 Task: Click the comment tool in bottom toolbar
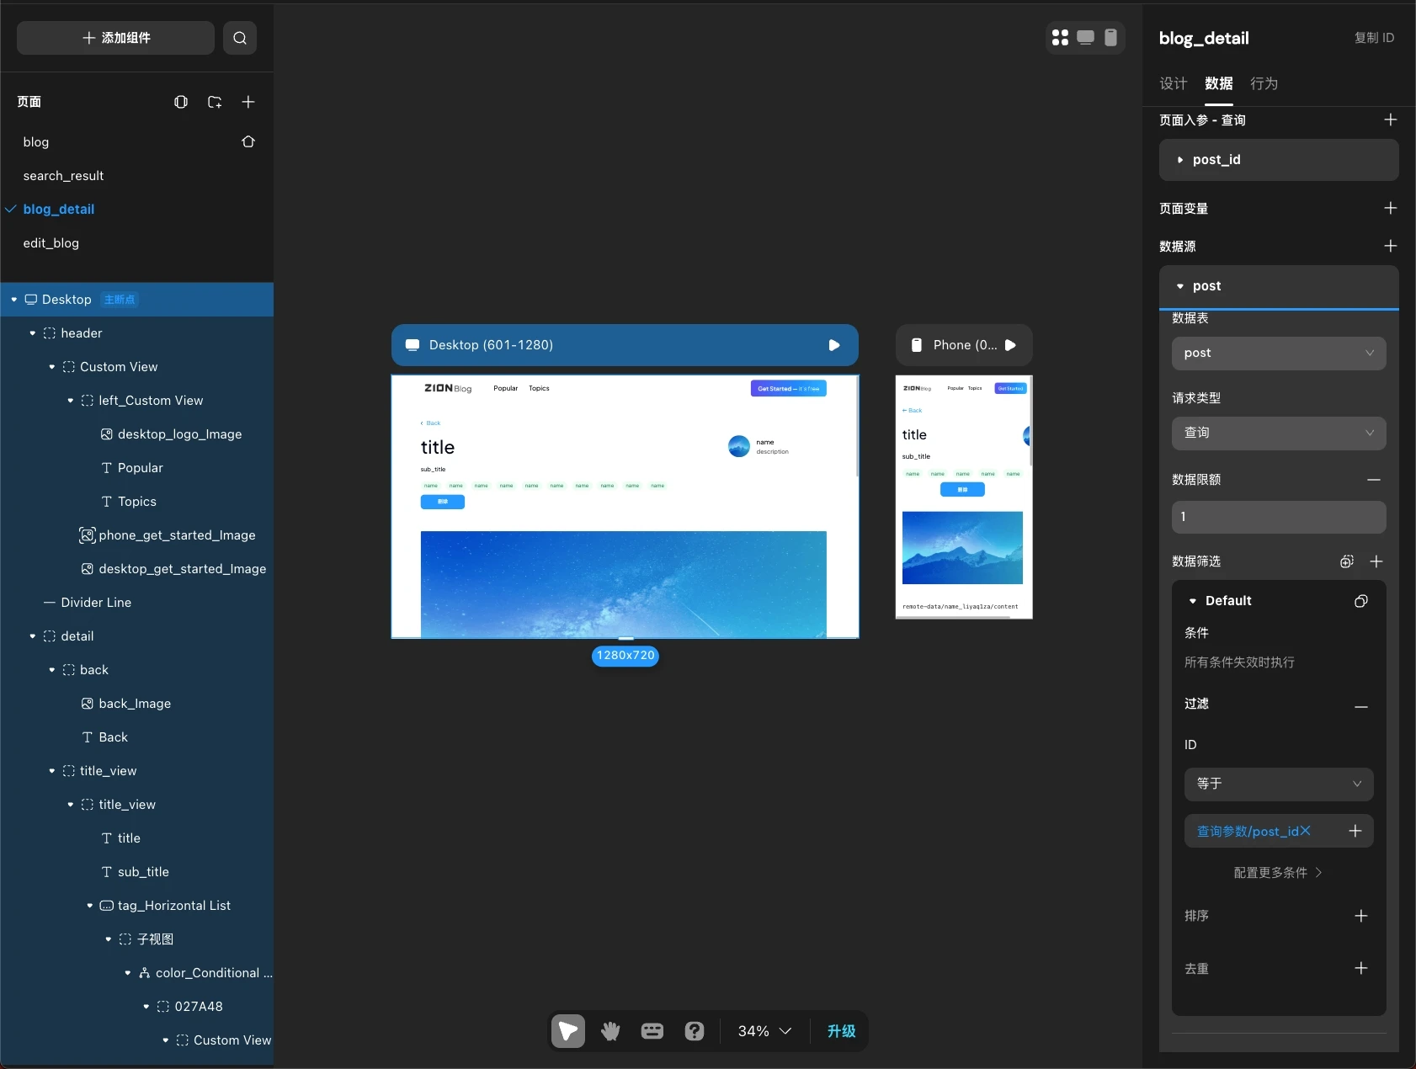point(652,1031)
